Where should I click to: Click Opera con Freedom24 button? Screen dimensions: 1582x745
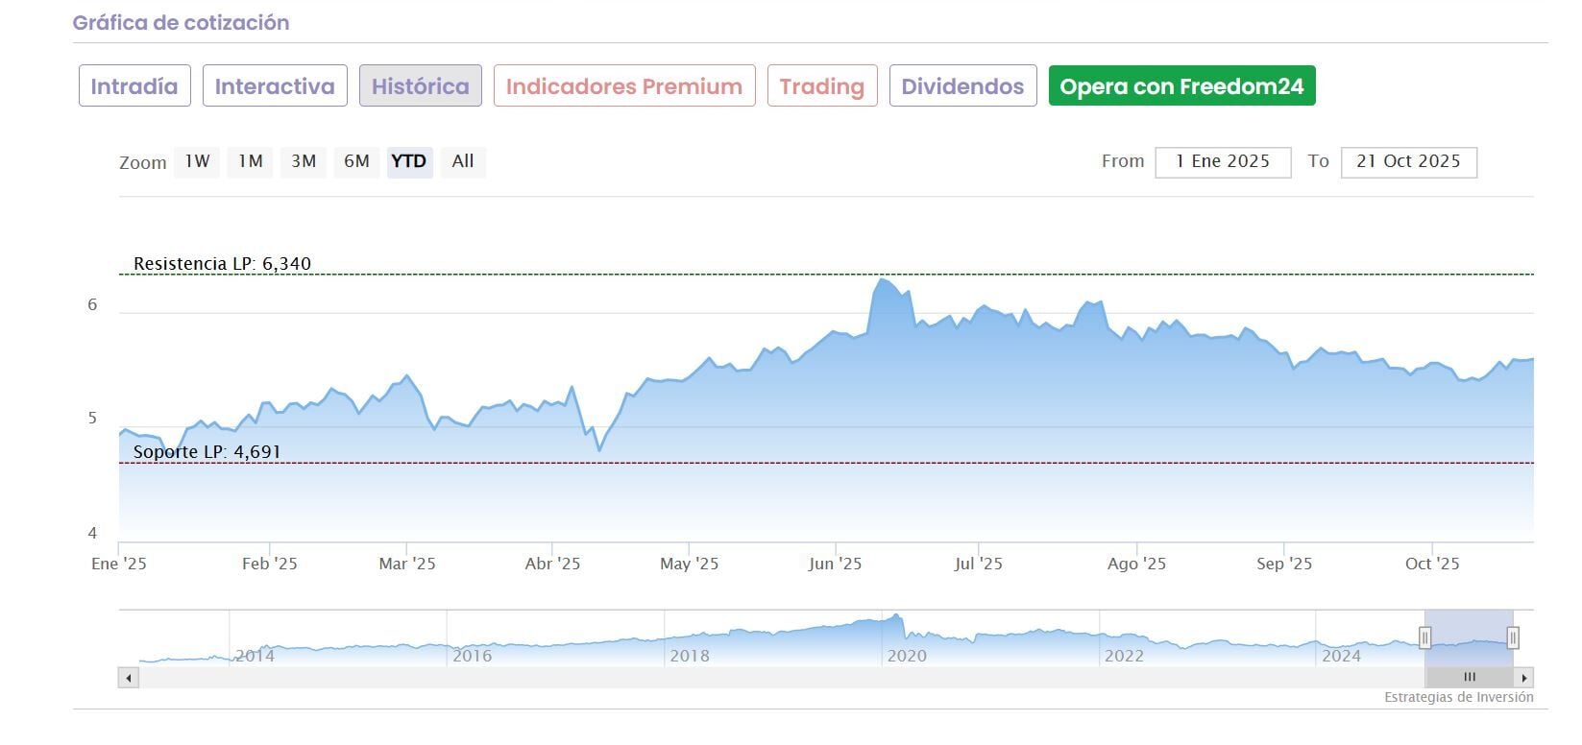[x=1181, y=86]
